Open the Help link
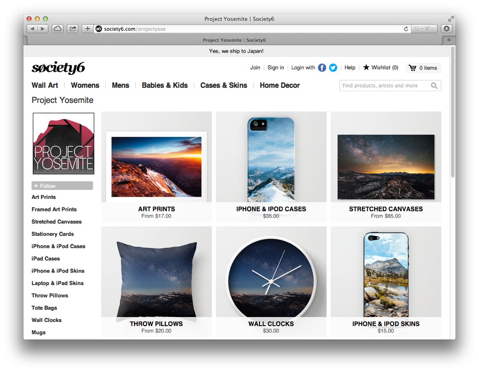 point(350,68)
